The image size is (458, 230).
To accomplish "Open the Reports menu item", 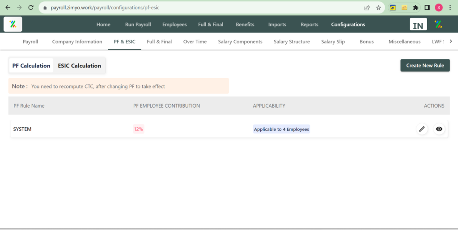I will tap(309, 25).
